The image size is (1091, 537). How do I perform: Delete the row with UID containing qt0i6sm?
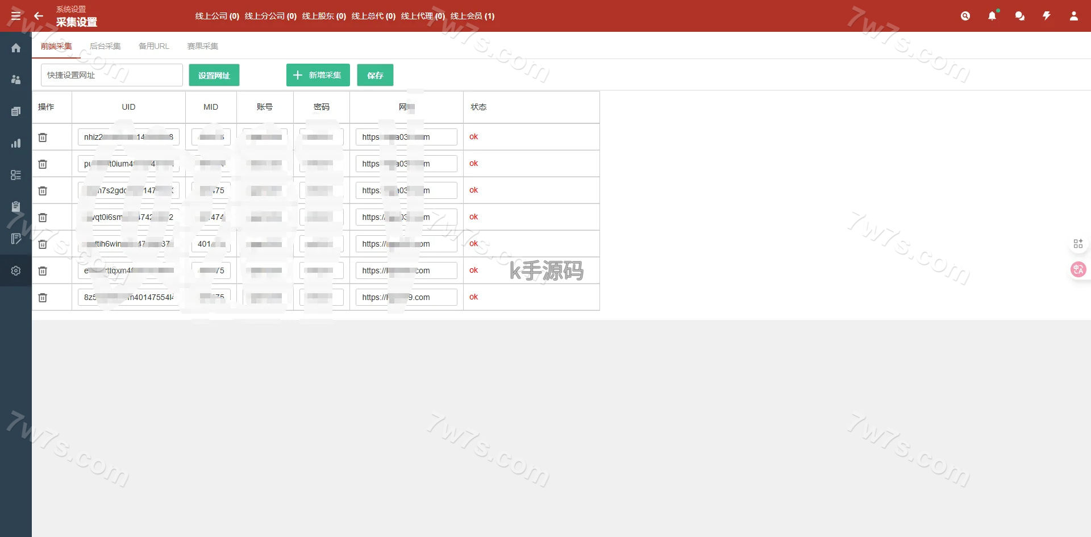coord(43,217)
